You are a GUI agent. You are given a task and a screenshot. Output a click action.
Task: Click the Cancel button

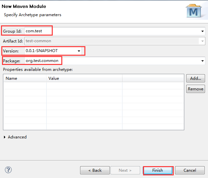click(190, 170)
